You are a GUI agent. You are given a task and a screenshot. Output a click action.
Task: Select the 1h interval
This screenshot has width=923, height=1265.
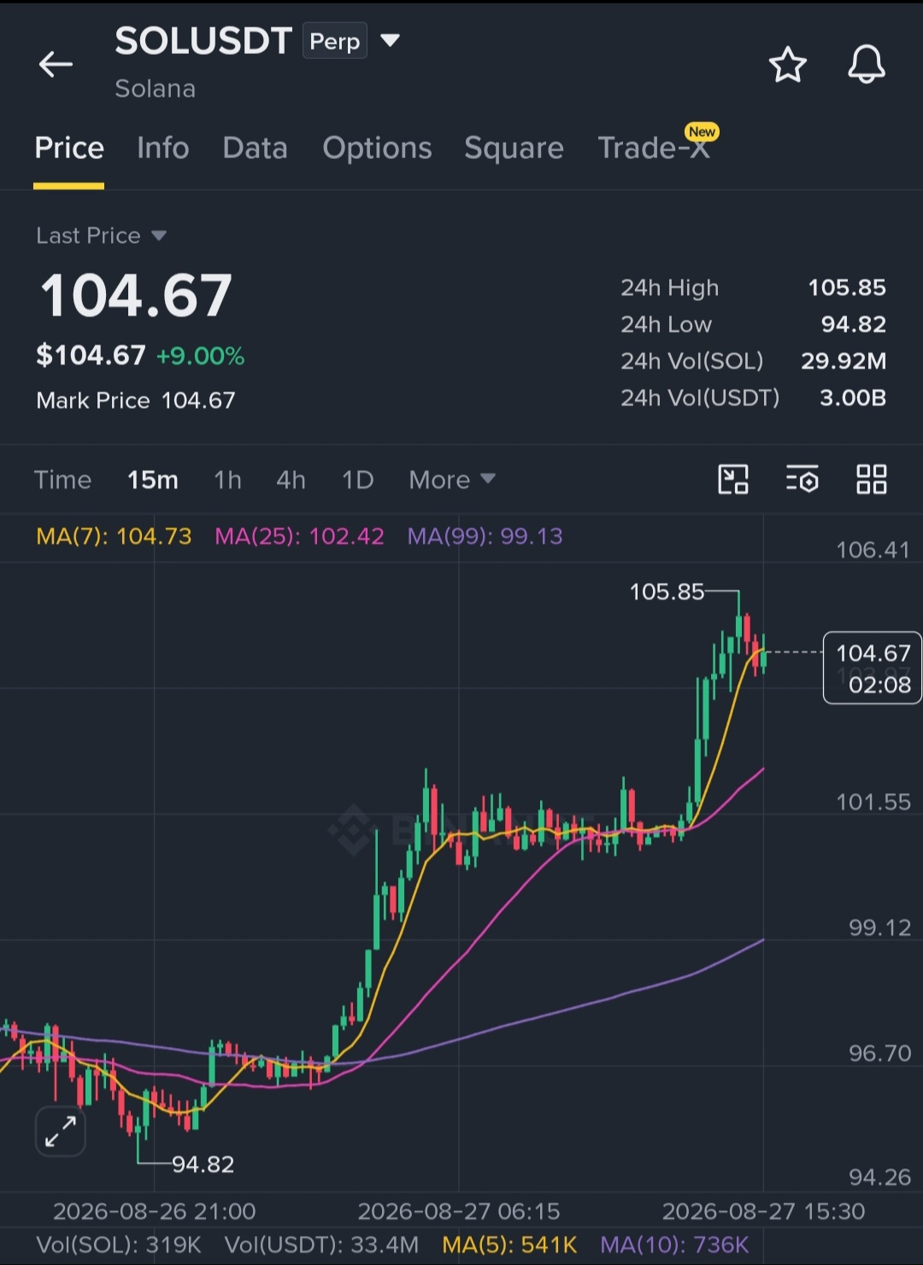point(227,480)
